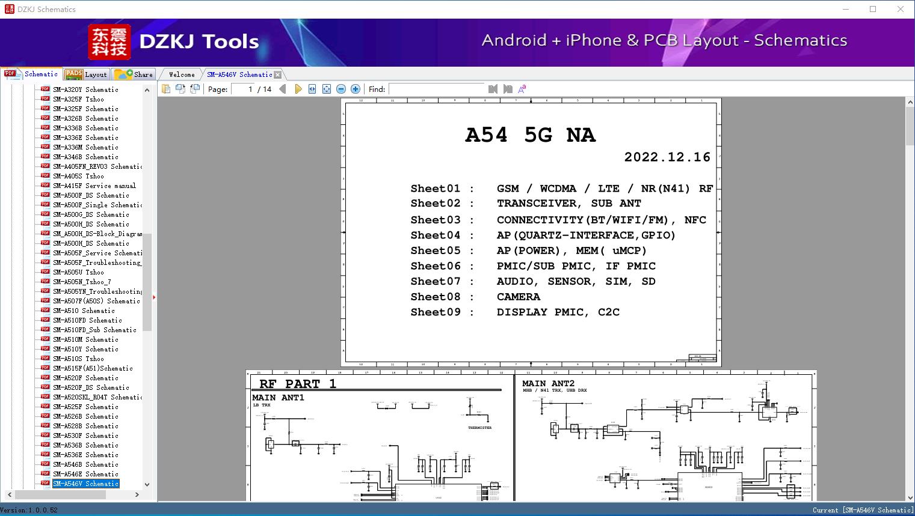Minimize the DZKJ Schematics window
Viewport: 915px width, 516px height.
(x=846, y=9)
